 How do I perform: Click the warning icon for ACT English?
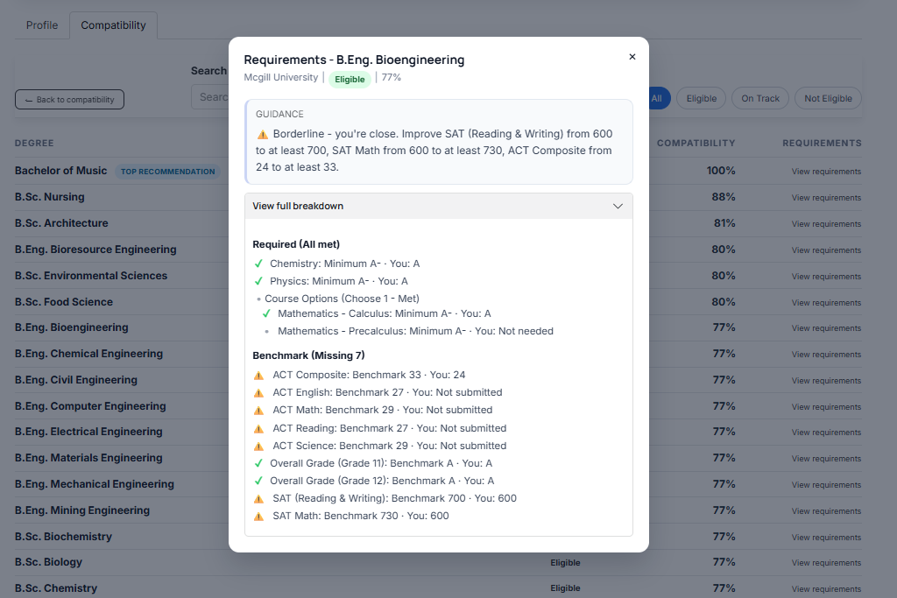tap(258, 393)
